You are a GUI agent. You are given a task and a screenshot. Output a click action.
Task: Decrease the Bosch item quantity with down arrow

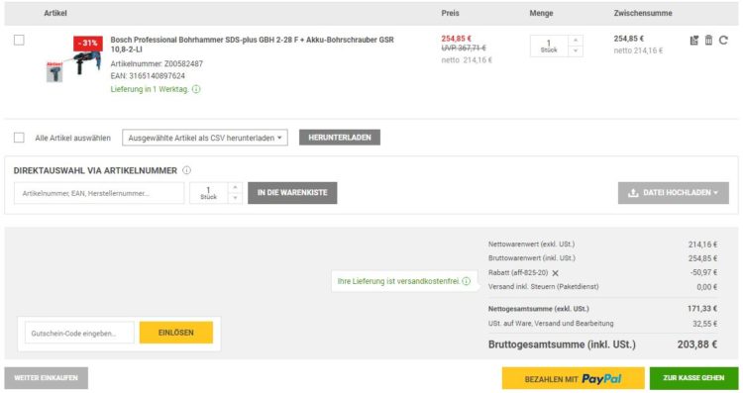[576, 51]
